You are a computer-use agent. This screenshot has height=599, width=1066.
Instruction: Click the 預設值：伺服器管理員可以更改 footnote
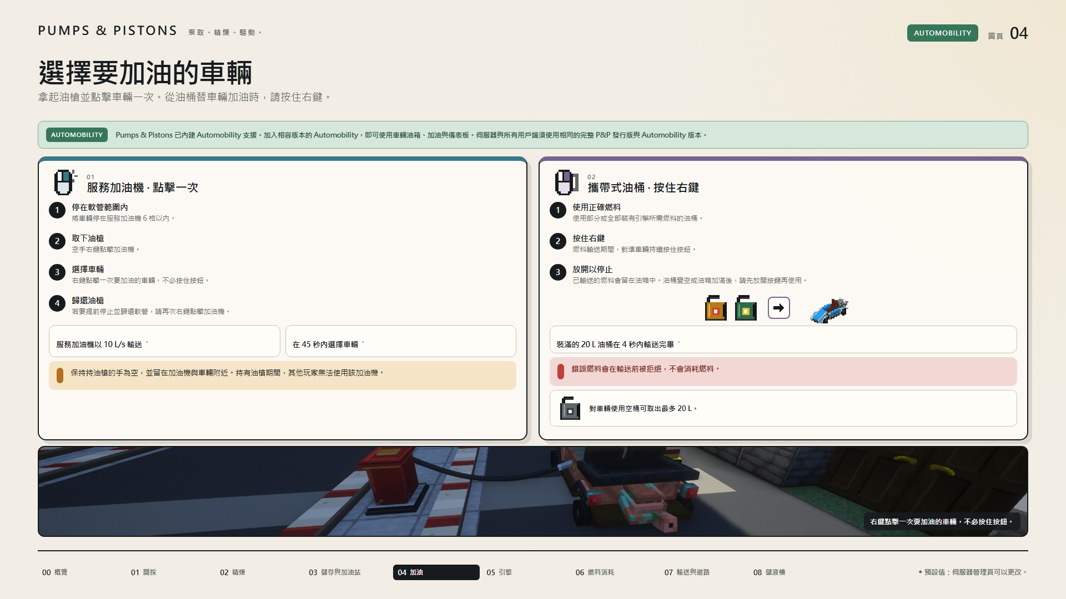[x=973, y=572]
